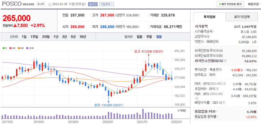Toggle the 실시간 real-time button
Image resolution: width=261 pixels, height=124 pixels.
[x=93, y=4]
